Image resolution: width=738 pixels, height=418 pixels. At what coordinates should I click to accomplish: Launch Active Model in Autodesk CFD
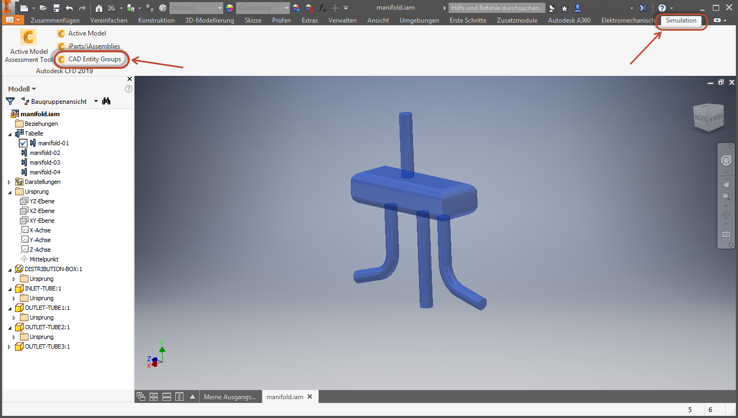click(81, 33)
